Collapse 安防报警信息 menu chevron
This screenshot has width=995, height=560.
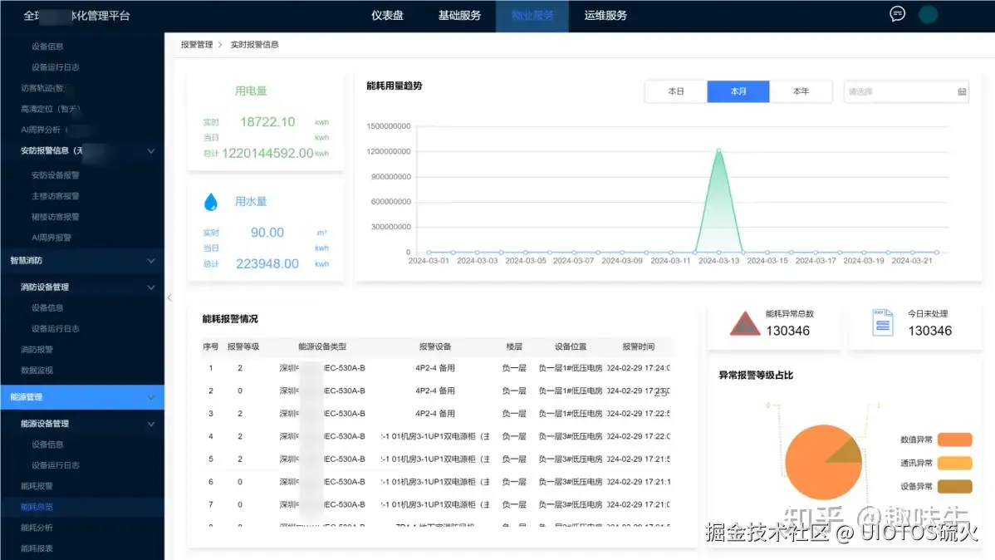151,151
